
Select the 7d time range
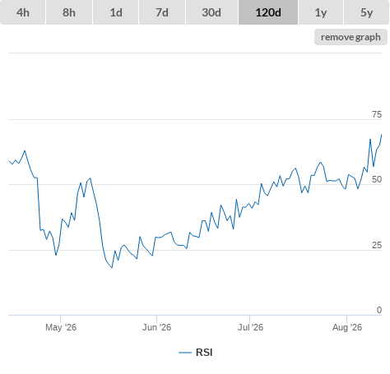(162, 12)
